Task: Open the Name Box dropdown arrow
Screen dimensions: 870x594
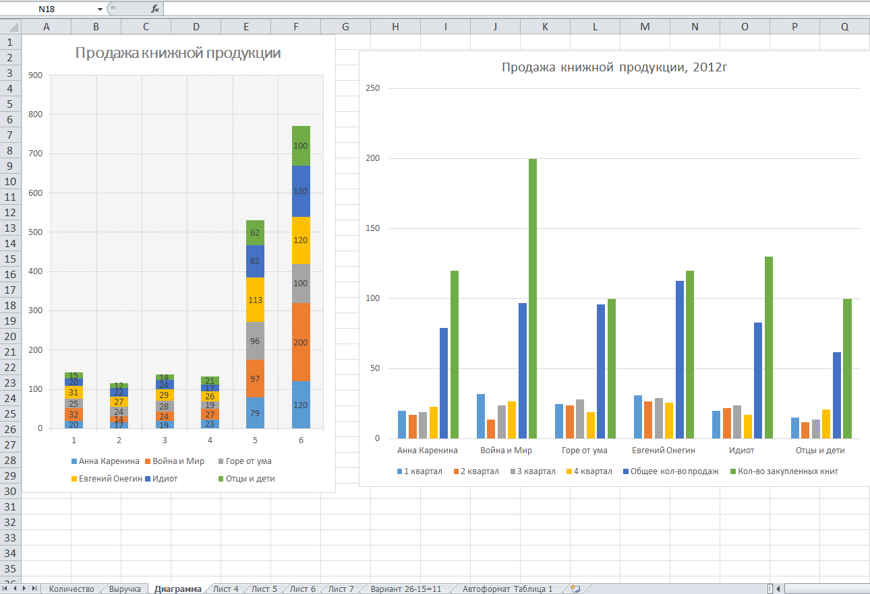Action: [x=100, y=9]
